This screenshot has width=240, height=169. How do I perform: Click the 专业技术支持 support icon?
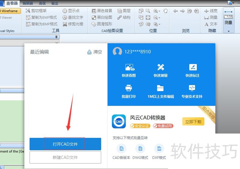[192, 88]
